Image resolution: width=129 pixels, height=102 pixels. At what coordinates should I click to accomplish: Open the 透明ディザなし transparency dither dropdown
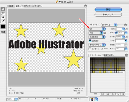(x=97, y=45)
